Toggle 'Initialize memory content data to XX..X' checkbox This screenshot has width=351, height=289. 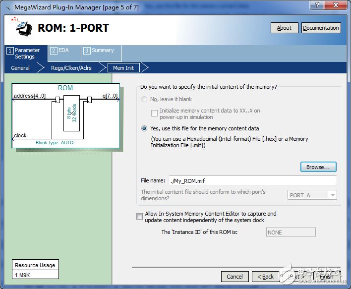(154, 114)
